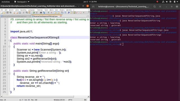180x101 pixels.
Task: Open the Macro menu
Action: tap(51, 10)
